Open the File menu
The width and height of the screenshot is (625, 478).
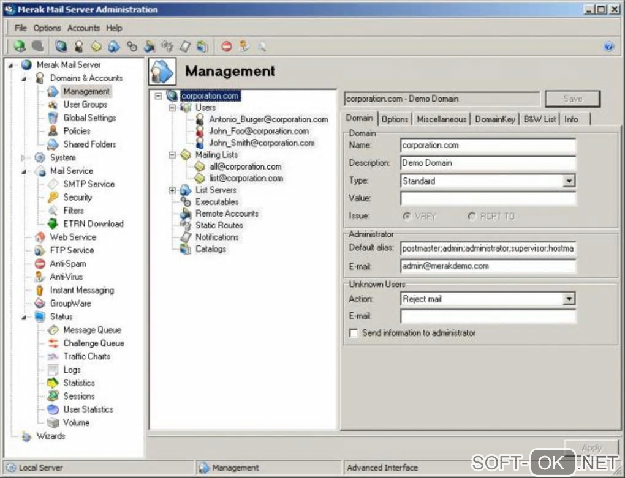(20, 28)
